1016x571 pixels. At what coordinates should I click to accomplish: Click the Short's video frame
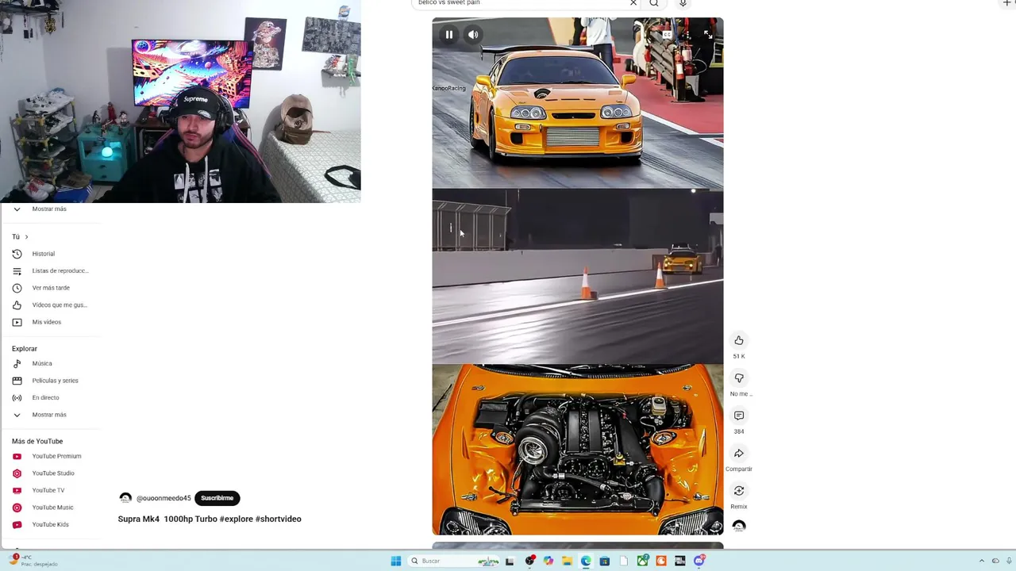578,276
